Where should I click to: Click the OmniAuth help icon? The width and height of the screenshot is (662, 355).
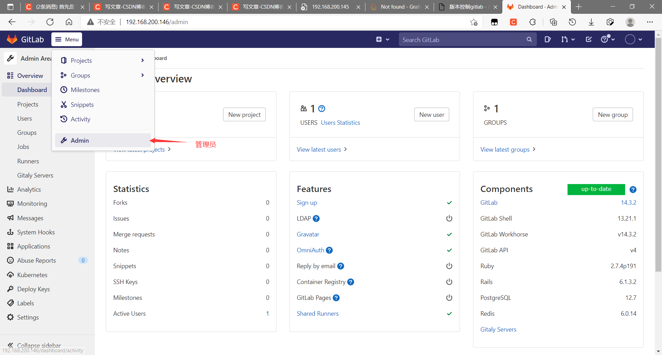pos(329,250)
